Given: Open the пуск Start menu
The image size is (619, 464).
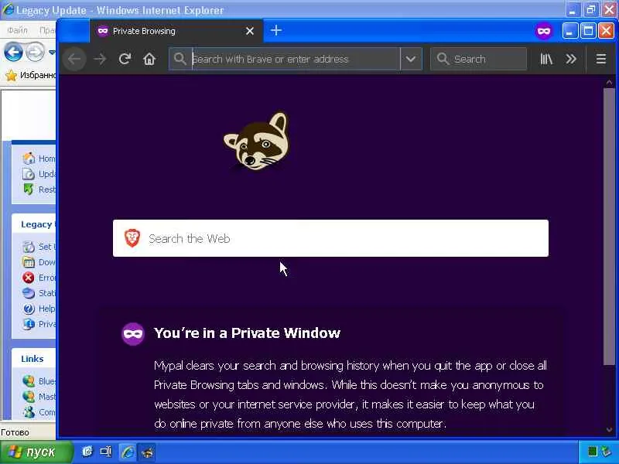Looking at the screenshot, I should point(36,452).
